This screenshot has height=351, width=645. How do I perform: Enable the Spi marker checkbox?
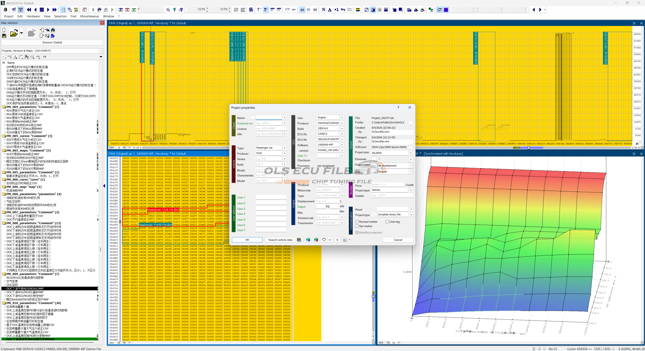(x=357, y=226)
